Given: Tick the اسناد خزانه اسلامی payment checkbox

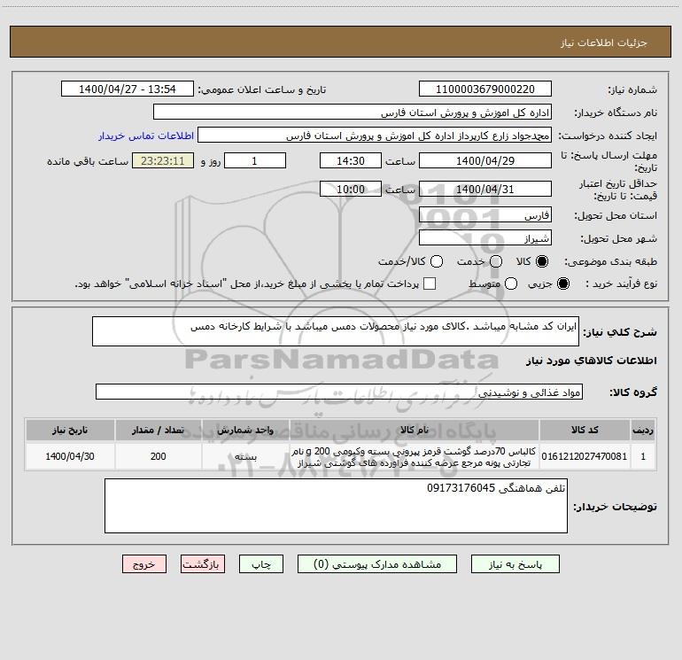Looking at the screenshot, I should [430, 283].
